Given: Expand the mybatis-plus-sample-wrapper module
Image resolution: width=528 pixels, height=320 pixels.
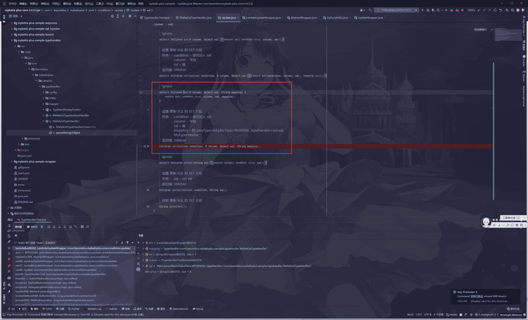Looking at the screenshot, I should 12,161.
